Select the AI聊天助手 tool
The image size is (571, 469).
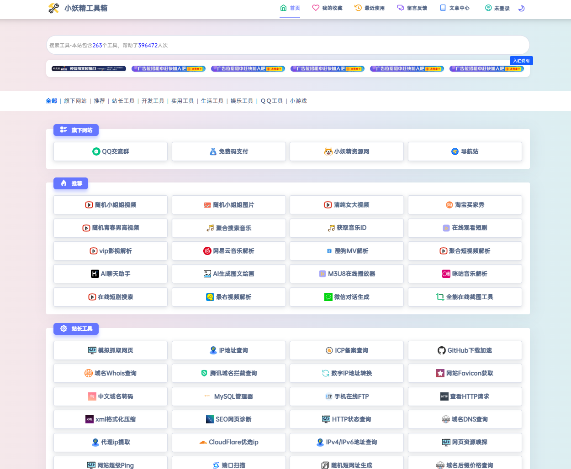[110, 274]
